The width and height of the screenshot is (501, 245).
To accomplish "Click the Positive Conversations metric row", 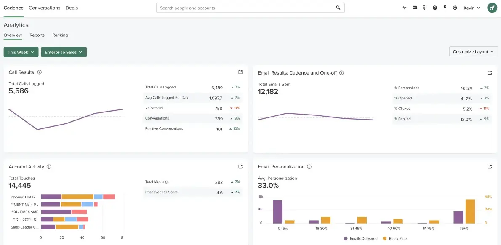I will (192, 129).
